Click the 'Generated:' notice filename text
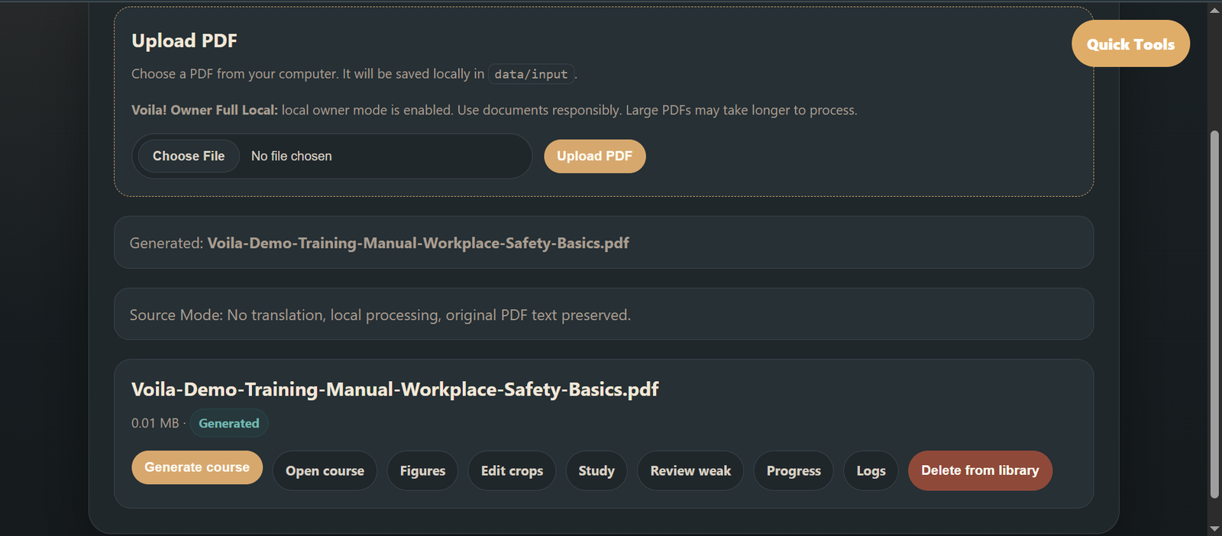Screen dimensions: 1222x536 [418, 243]
